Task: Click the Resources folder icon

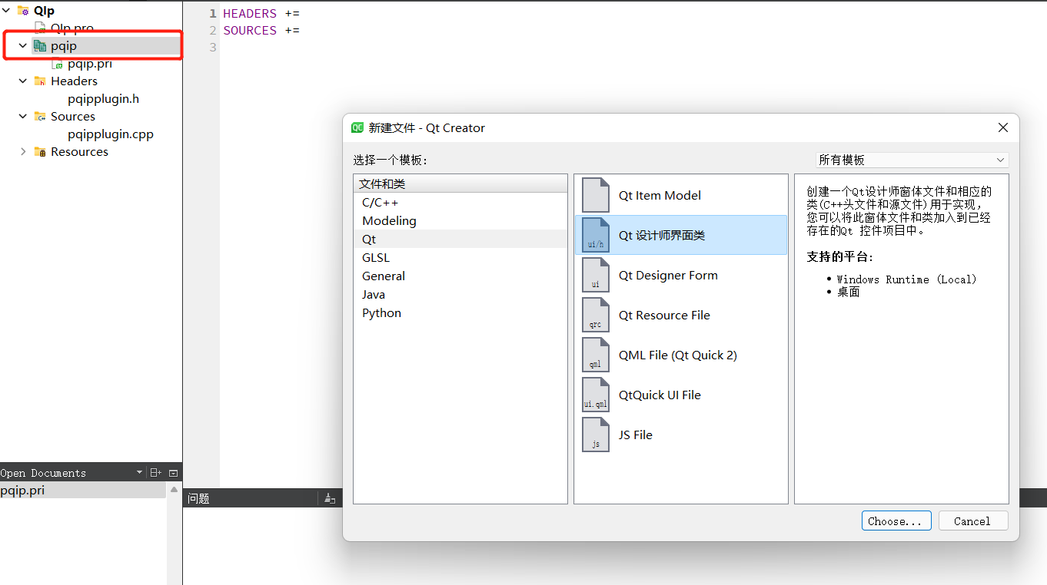Action: tap(40, 152)
